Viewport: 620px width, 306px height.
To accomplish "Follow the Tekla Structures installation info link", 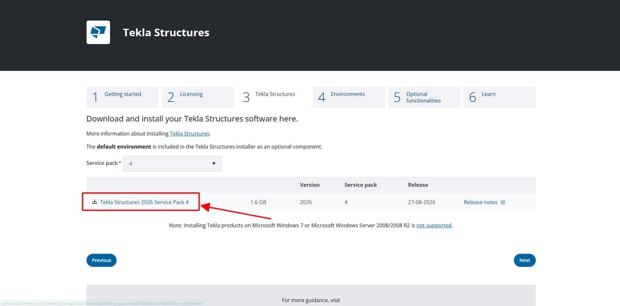I will pos(190,133).
